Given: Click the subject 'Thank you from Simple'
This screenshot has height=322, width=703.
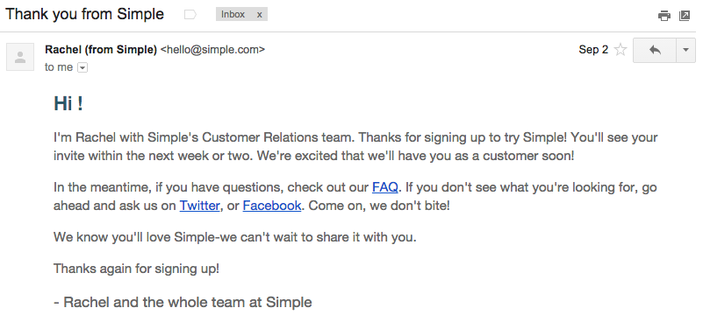Looking at the screenshot, I should [85, 14].
